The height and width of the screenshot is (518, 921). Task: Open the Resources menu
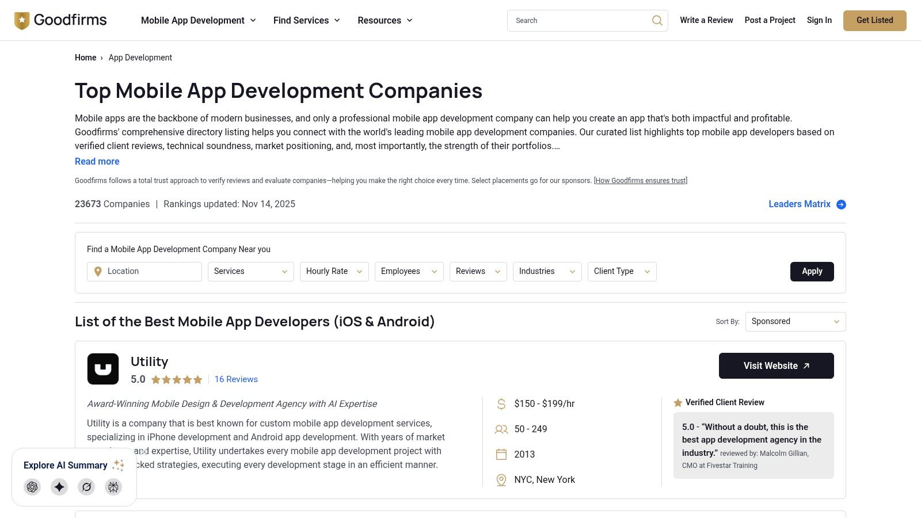pyautogui.click(x=385, y=20)
